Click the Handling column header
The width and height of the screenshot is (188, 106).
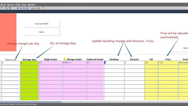click(x=114, y=59)
